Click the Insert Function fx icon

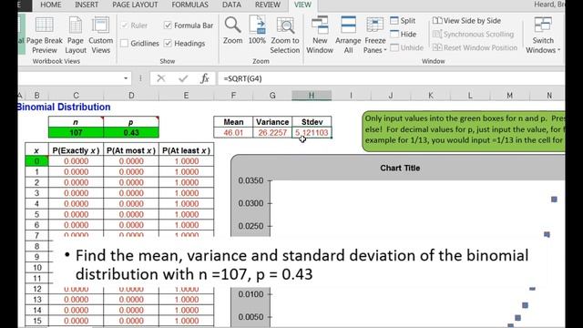pos(204,78)
